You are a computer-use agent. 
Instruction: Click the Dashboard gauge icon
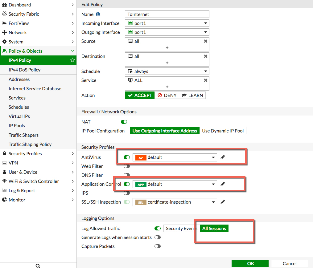pos(4,5)
